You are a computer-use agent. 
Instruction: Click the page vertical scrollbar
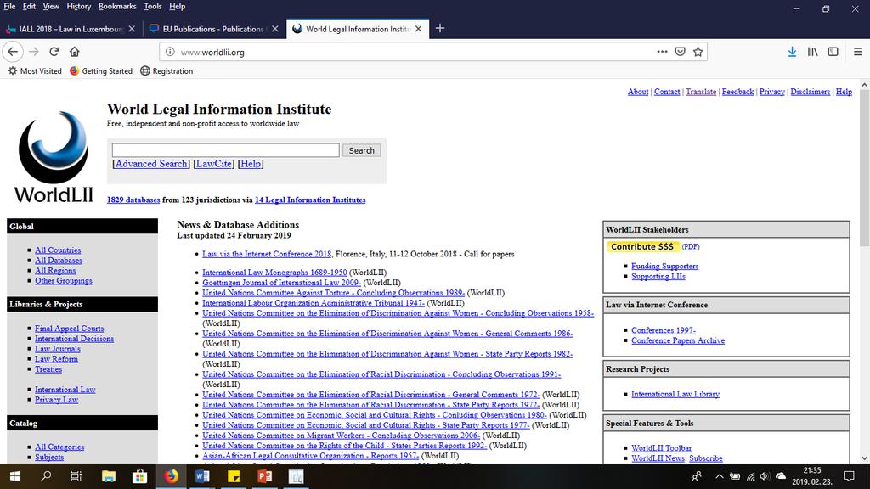[x=864, y=166]
